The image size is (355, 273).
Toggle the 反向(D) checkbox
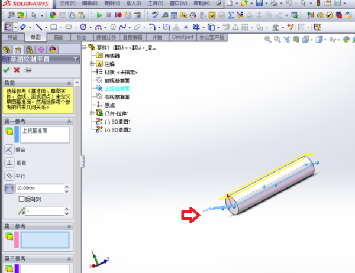click(x=21, y=199)
